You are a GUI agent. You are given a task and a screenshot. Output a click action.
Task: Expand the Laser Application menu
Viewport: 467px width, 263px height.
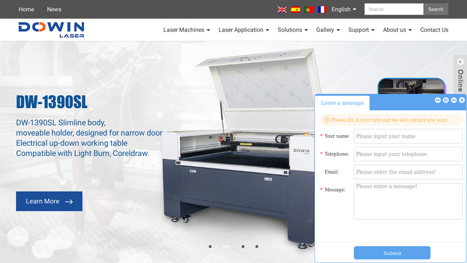tap(243, 30)
